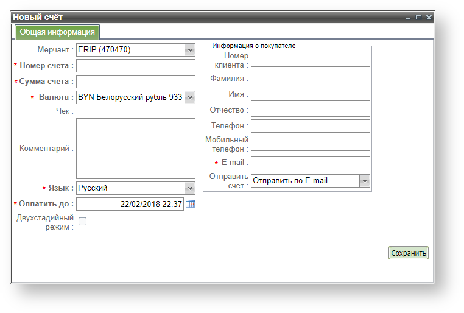Enable the Двухстадийный режим checkbox
Screen dimensions: 464x313
[82, 222]
